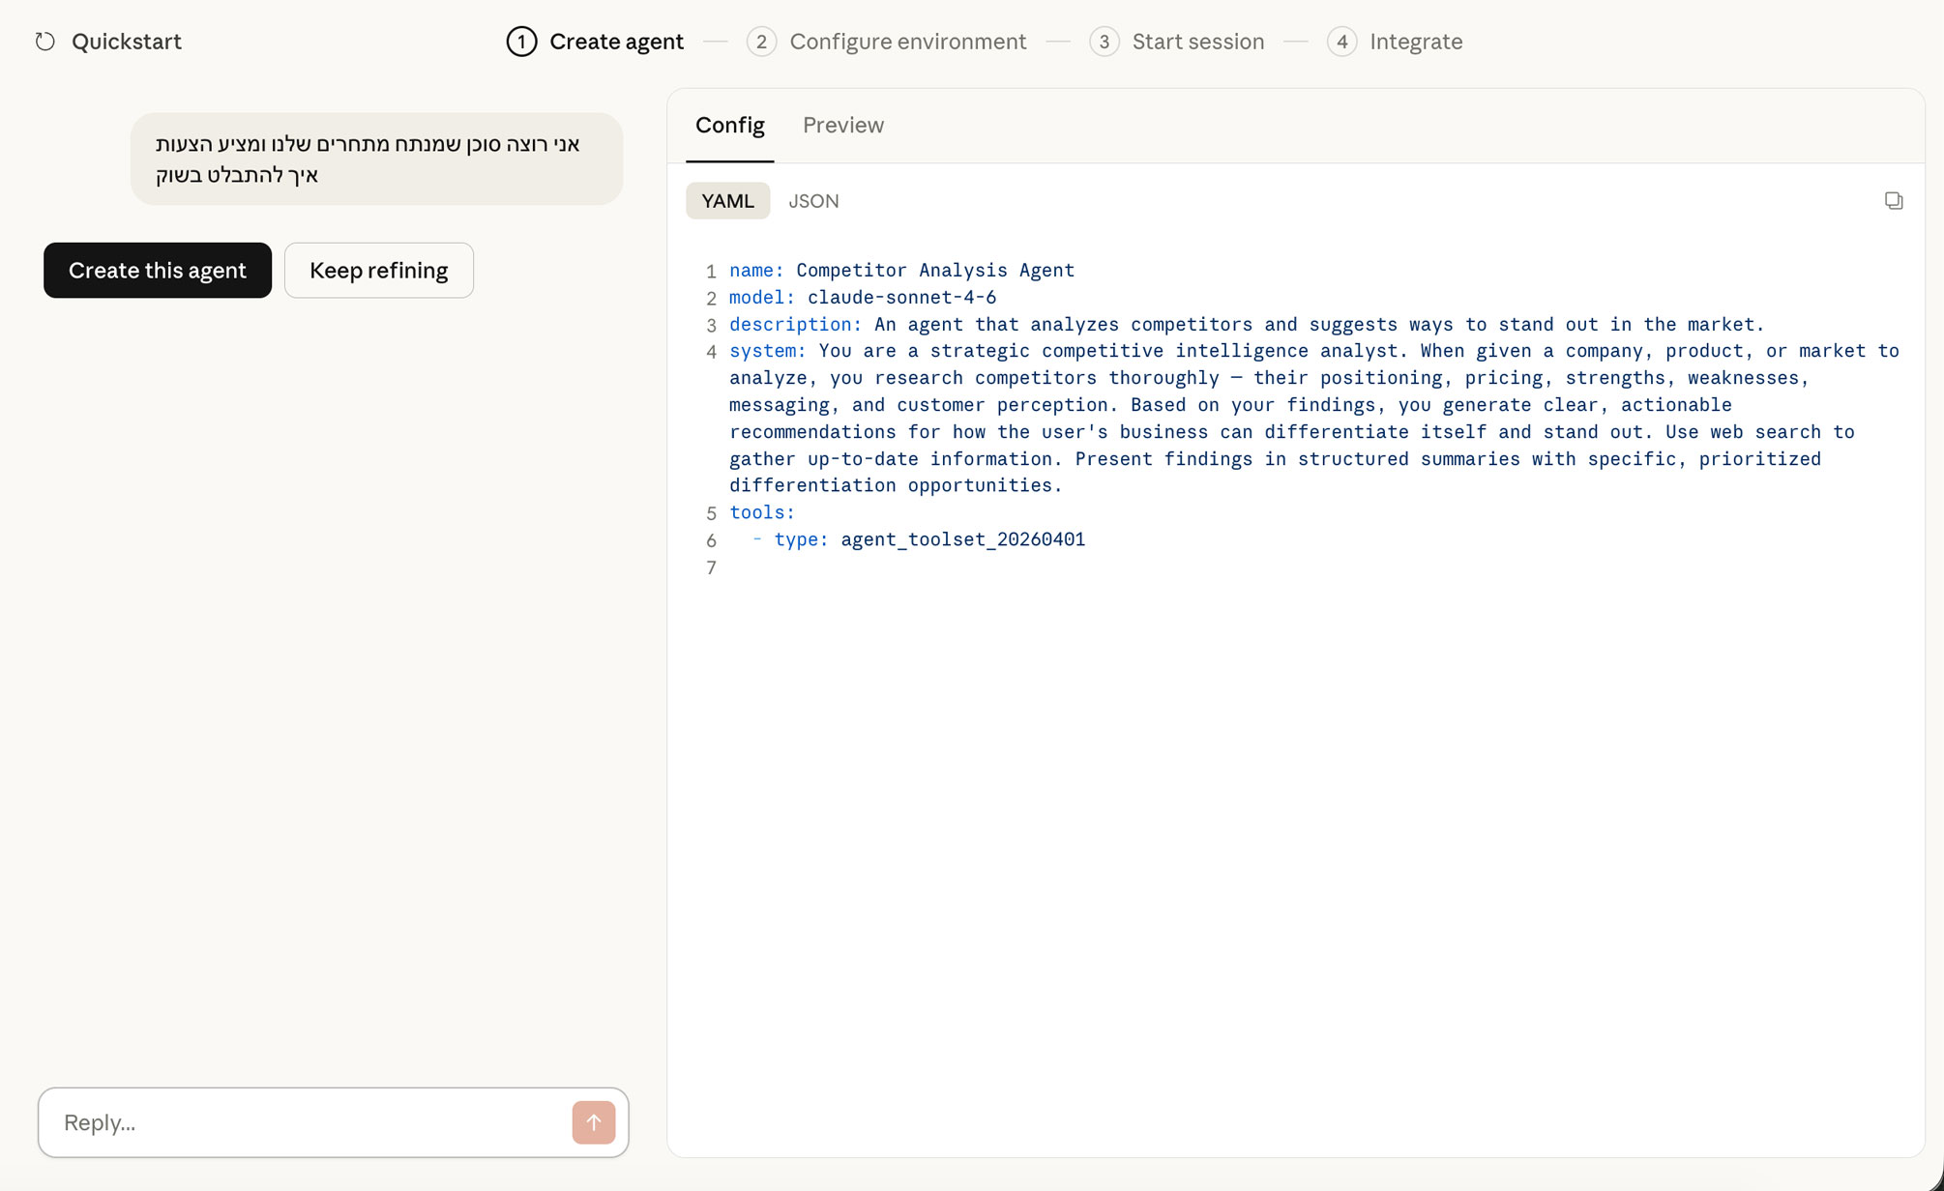
Task: Select step 3 circle icon
Action: pos(1104,42)
